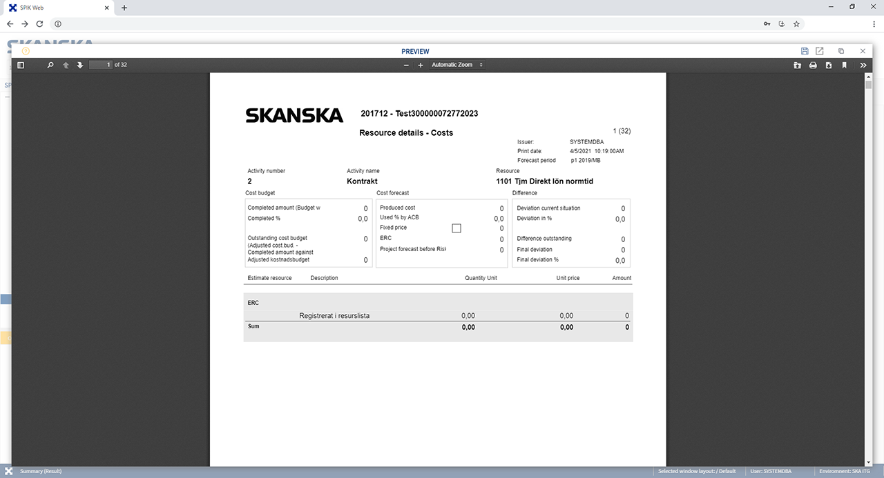This screenshot has height=478, width=884.
Task: Click the bookmark current view icon
Action: [844, 65]
